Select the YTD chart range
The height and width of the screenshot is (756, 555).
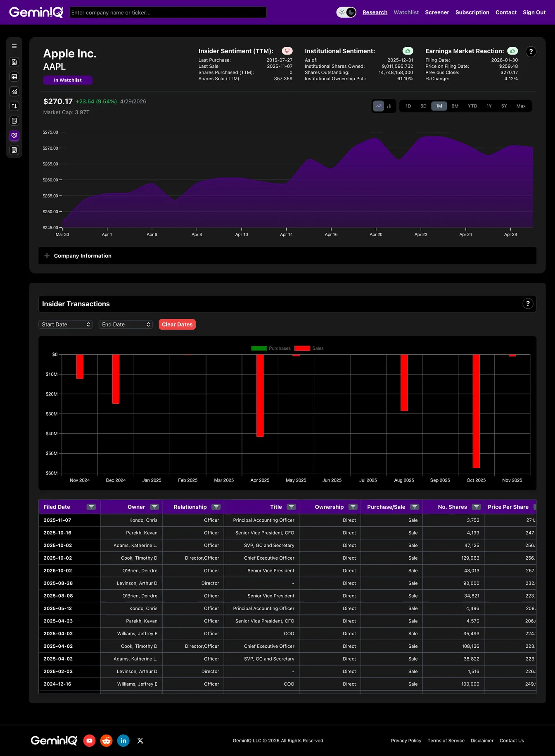point(472,106)
